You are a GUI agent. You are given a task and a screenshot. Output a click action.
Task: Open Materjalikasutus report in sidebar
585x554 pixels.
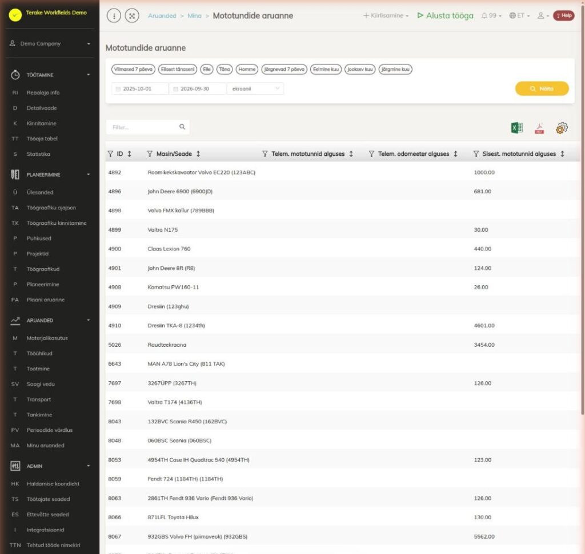[x=47, y=338]
